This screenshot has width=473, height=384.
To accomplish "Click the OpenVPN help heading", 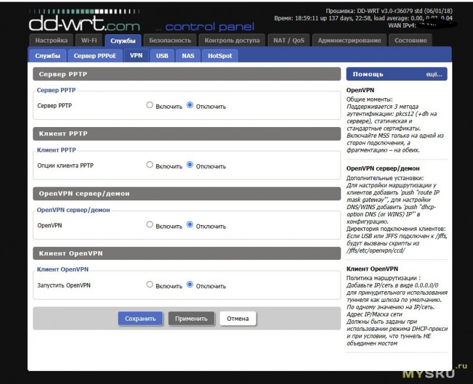I will [360, 90].
